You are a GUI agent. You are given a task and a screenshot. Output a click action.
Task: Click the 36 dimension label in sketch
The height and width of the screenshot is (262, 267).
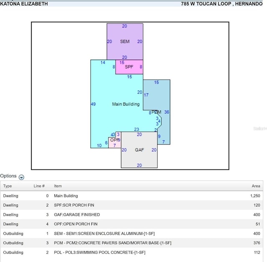click(167, 112)
